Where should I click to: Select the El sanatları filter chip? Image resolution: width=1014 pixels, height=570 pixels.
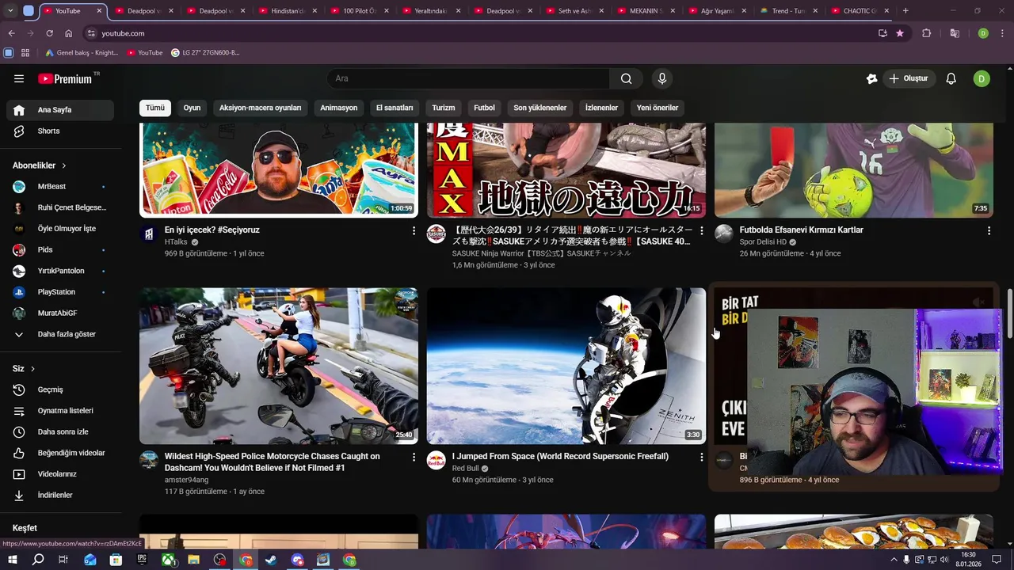(x=395, y=108)
